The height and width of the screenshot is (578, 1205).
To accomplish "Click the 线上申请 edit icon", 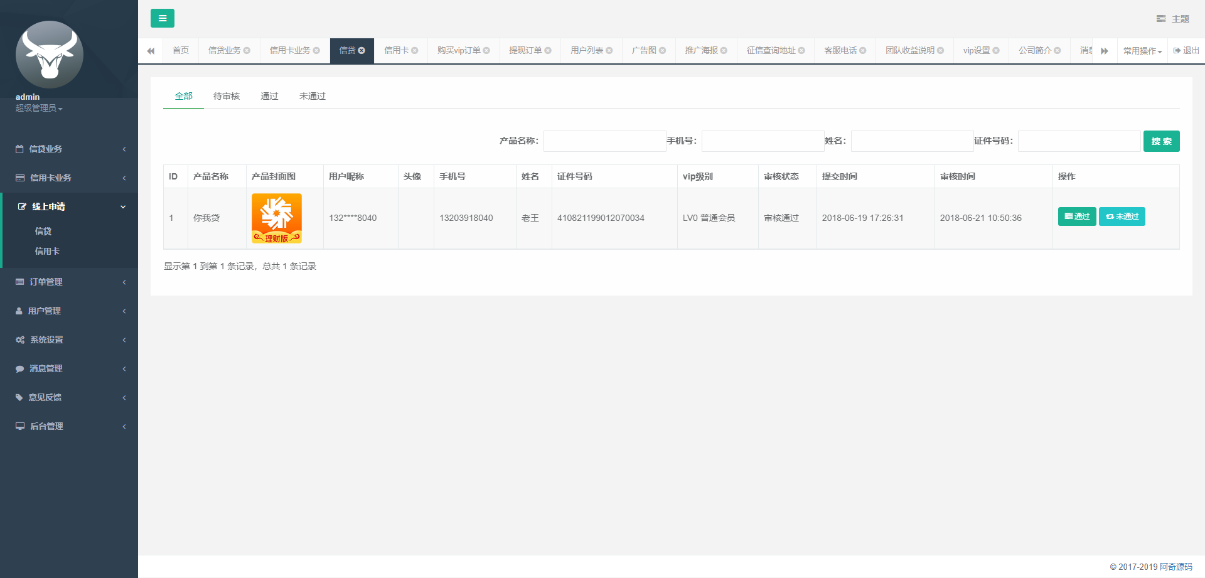I will pos(21,206).
